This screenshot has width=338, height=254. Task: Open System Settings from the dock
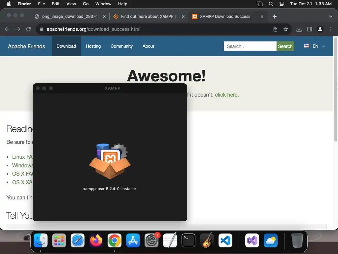(151, 240)
